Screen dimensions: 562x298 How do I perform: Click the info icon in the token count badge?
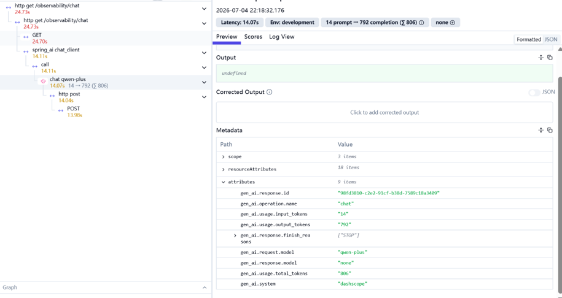point(421,23)
